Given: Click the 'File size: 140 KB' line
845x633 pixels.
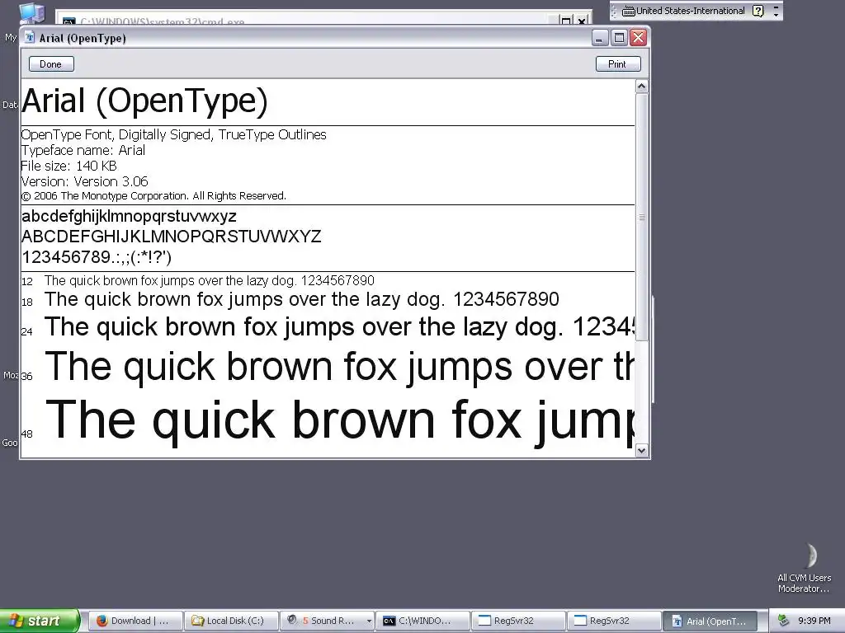Looking at the screenshot, I should [69, 166].
